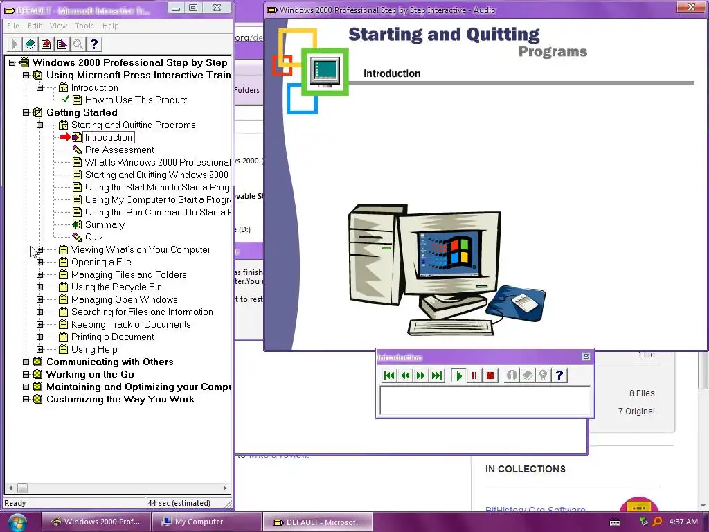Select Managing Open Windows lesson
The height and width of the screenshot is (532, 709).
125,299
